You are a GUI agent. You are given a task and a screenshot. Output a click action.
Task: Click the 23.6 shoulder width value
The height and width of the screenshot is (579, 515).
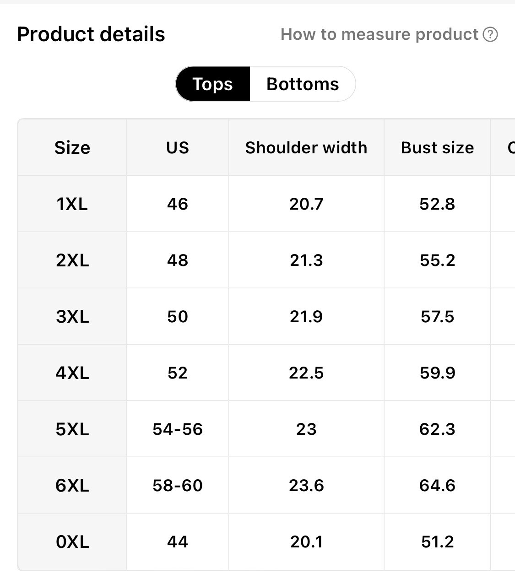306,485
